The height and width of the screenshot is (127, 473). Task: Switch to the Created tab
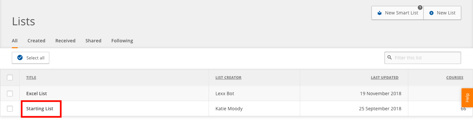(36, 41)
